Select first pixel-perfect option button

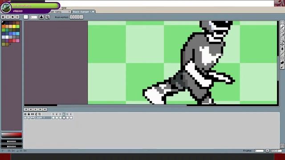(72, 17)
